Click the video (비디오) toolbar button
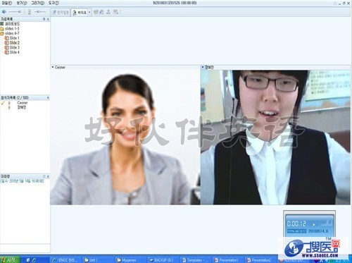Image resolution: width=352 pixels, height=263 pixels. pos(80,13)
